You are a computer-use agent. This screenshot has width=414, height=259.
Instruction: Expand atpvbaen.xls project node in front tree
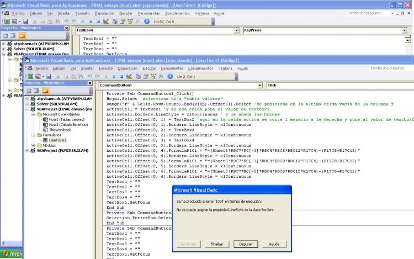point(27,99)
